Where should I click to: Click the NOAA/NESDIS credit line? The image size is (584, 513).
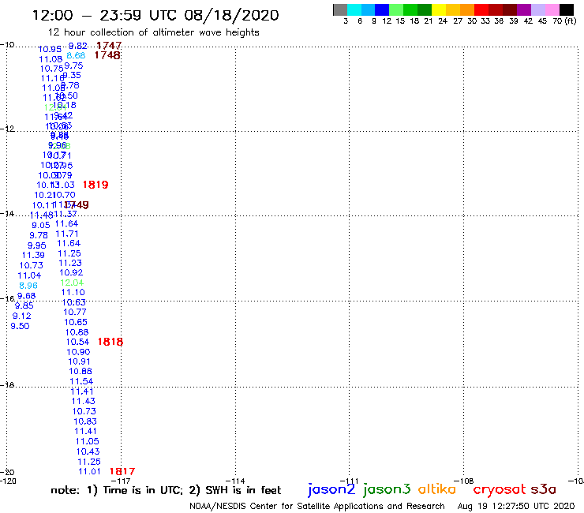317,507
